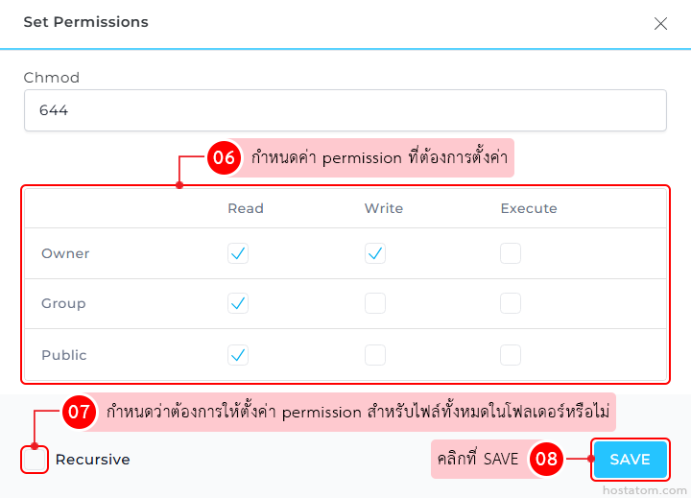
Task: Click the Read column header
Action: point(246,208)
